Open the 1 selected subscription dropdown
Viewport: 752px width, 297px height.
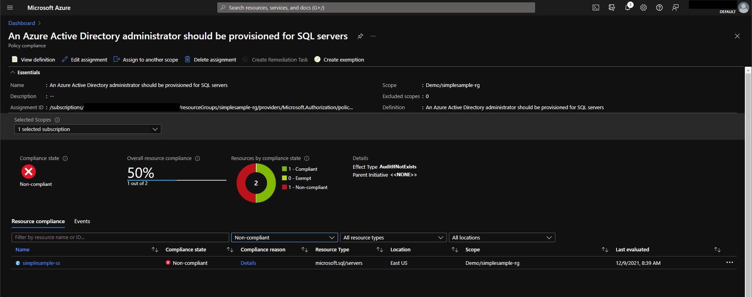point(88,129)
